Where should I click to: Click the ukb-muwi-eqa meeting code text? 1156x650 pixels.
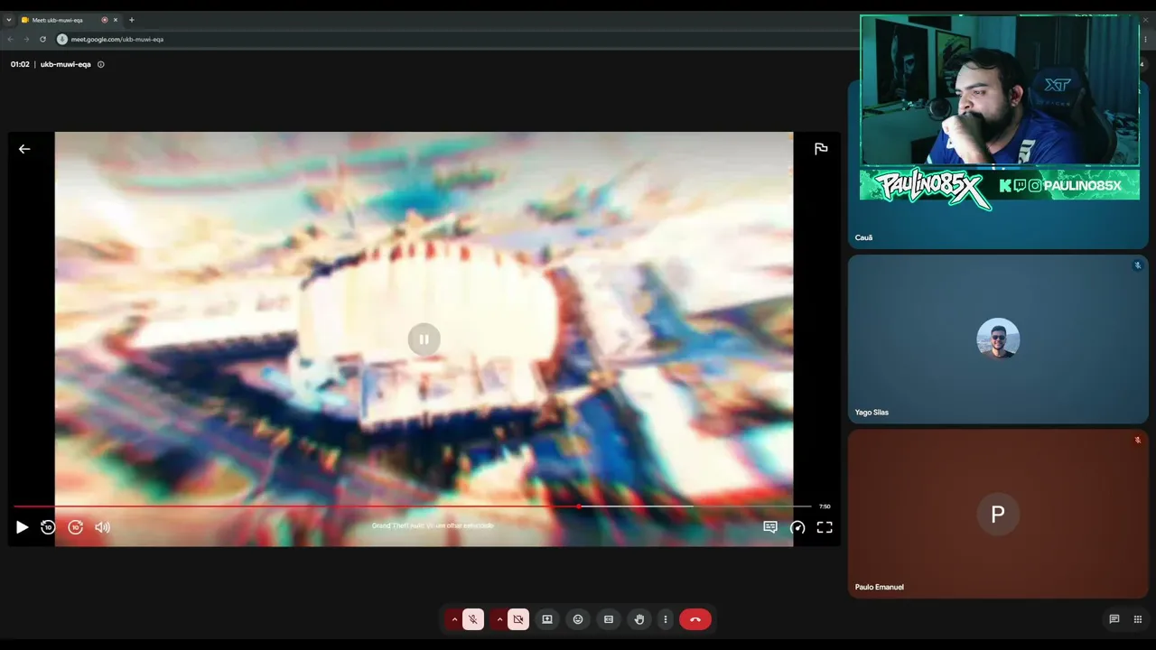pos(66,64)
